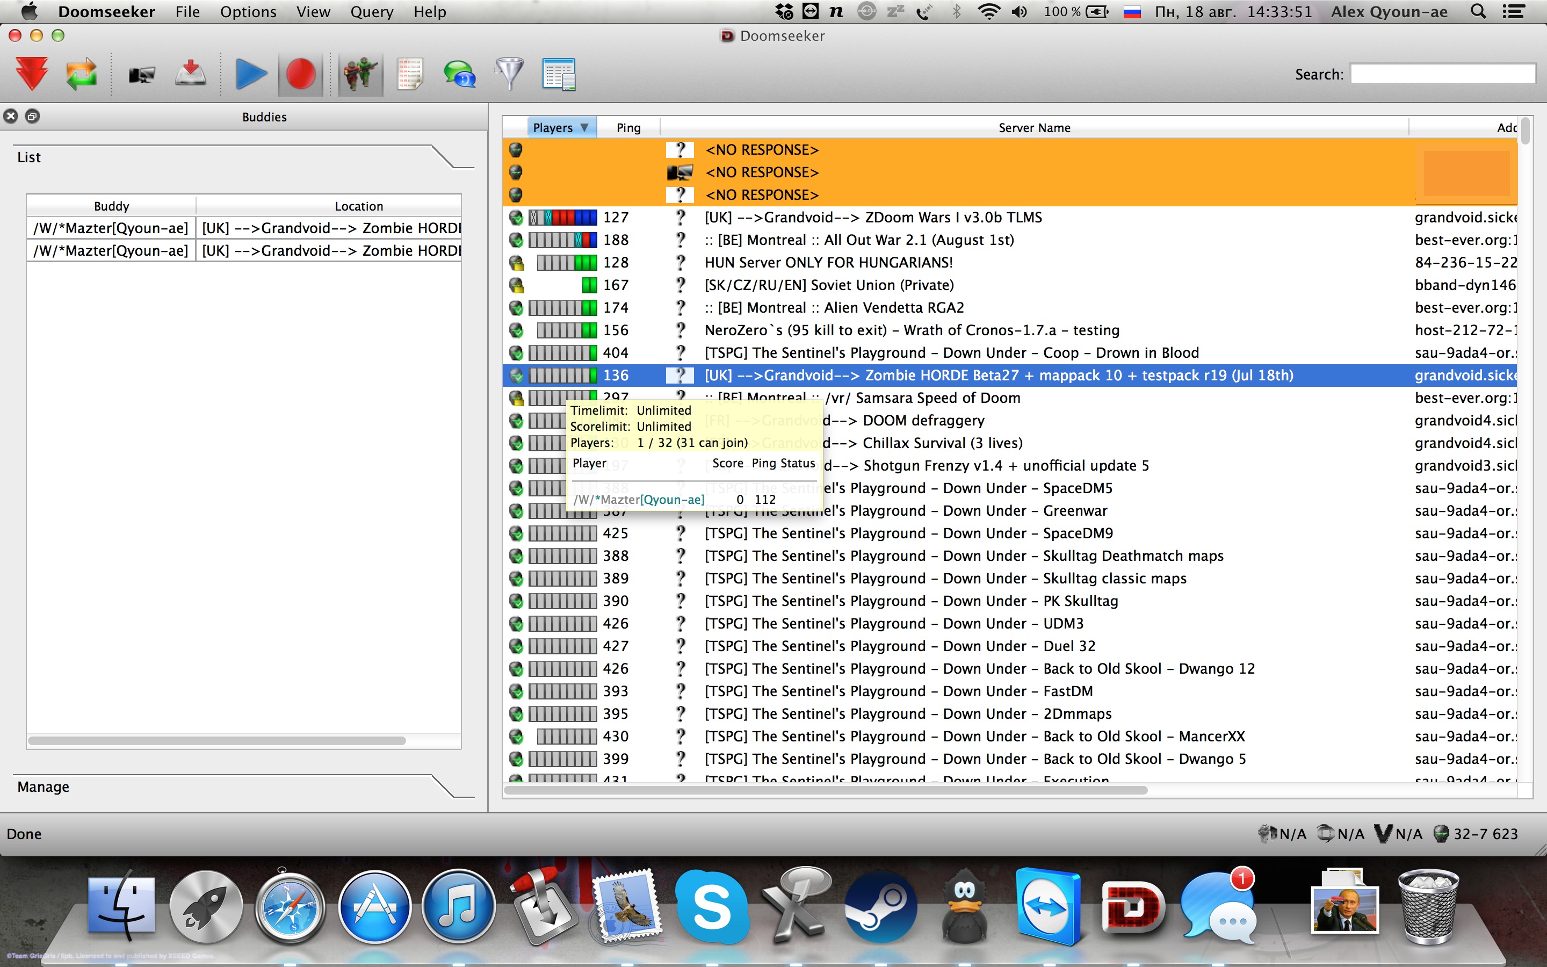Toggle the Buddies panel marines icon
The height and width of the screenshot is (967, 1547).
(x=360, y=74)
